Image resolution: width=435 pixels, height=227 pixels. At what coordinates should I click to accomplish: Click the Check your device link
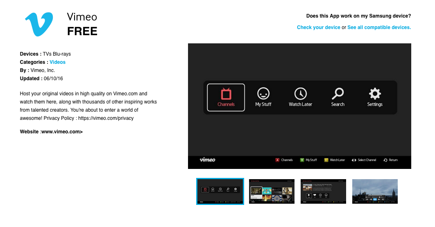coord(319,27)
